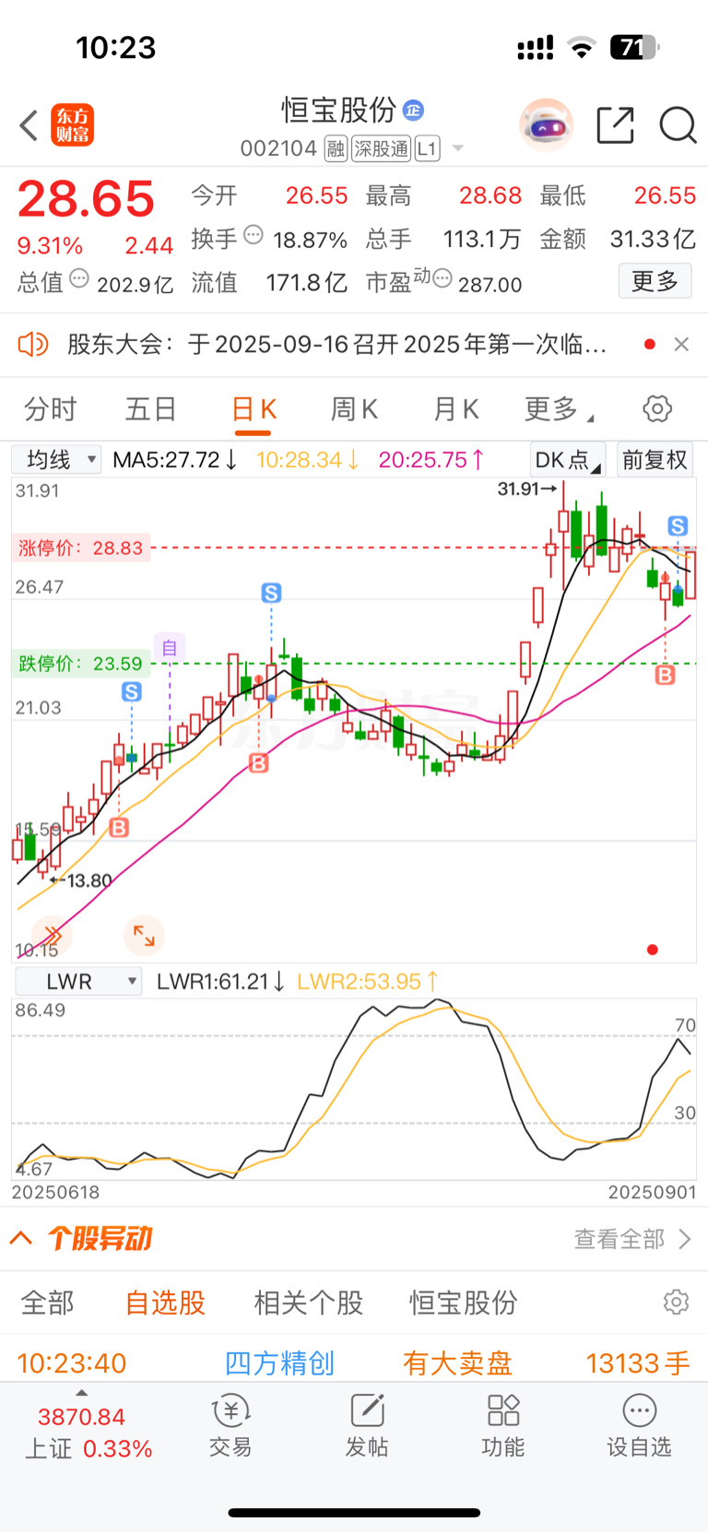This screenshot has width=708, height=1533.
Task: Select the 日K chart tab
Action: (254, 409)
